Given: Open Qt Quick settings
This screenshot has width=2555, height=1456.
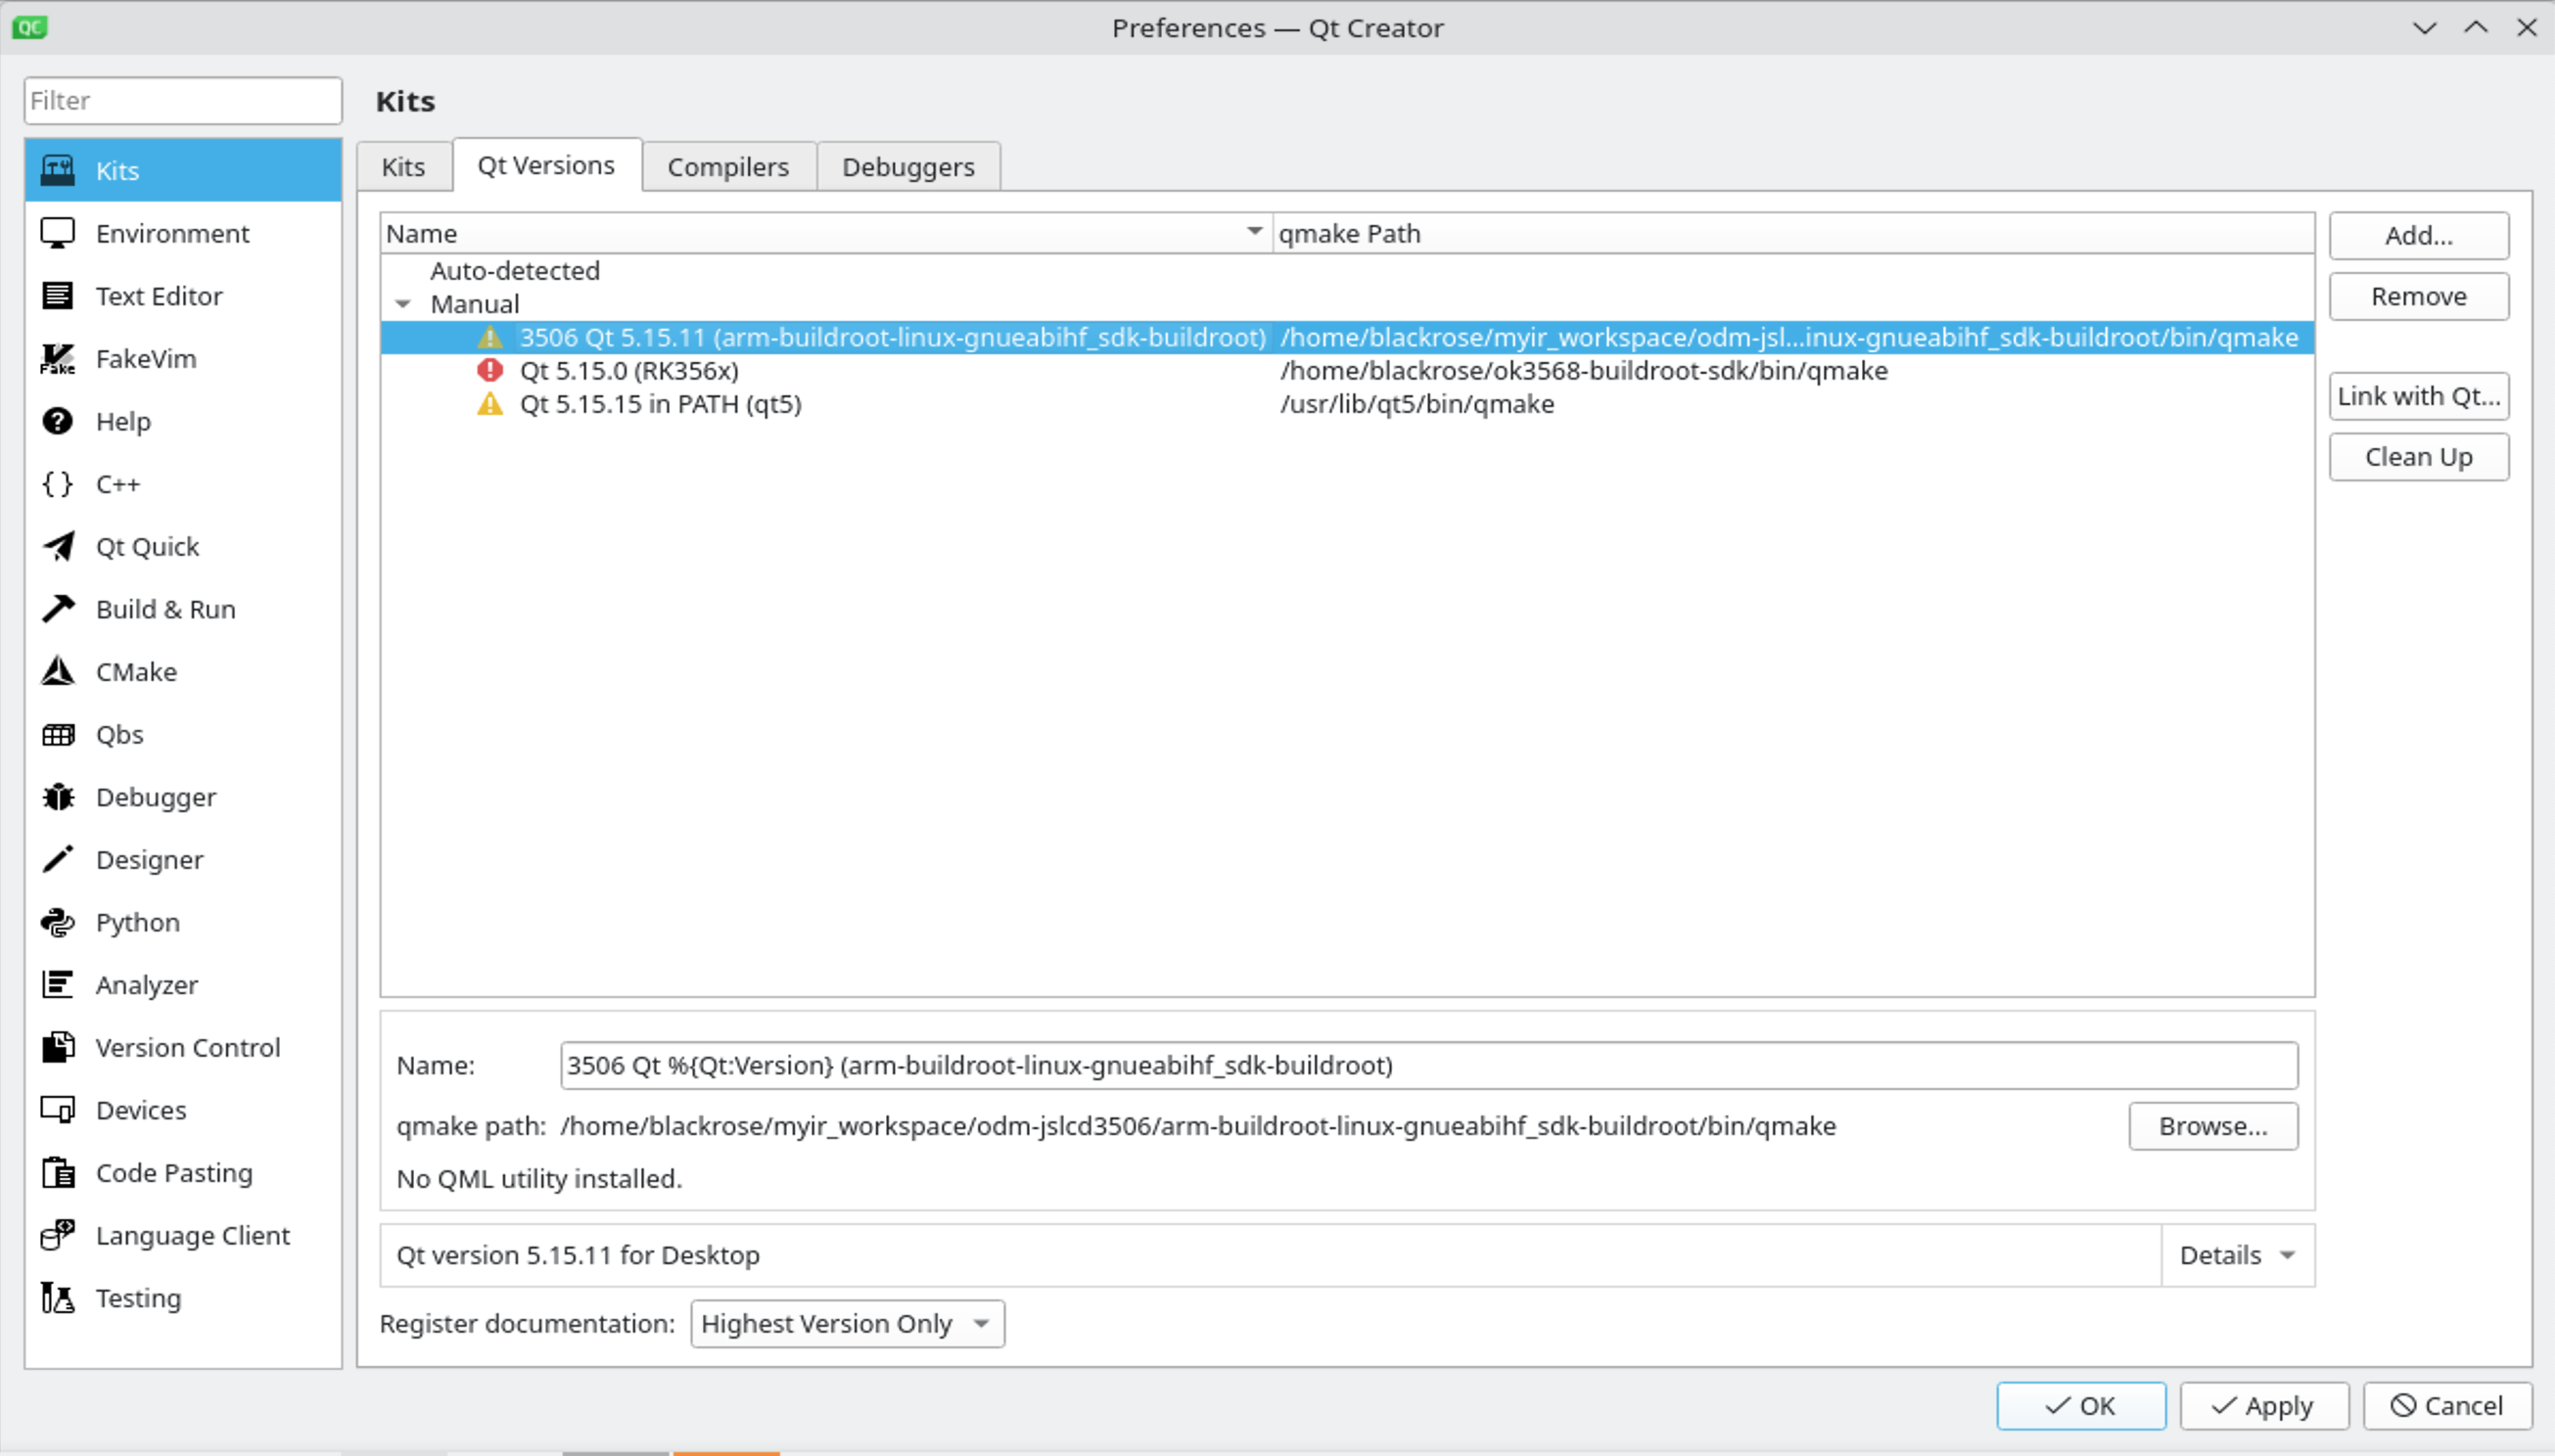Looking at the screenshot, I should [x=183, y=547].
